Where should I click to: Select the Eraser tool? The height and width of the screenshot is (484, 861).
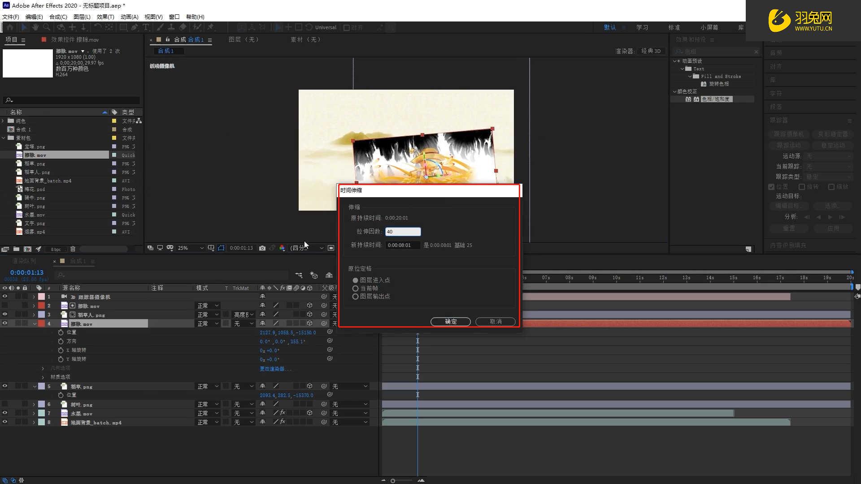click(183, 27)
